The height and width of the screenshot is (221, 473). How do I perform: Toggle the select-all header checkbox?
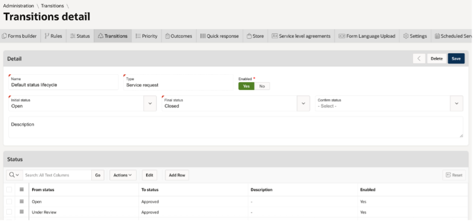pos(9,190)
